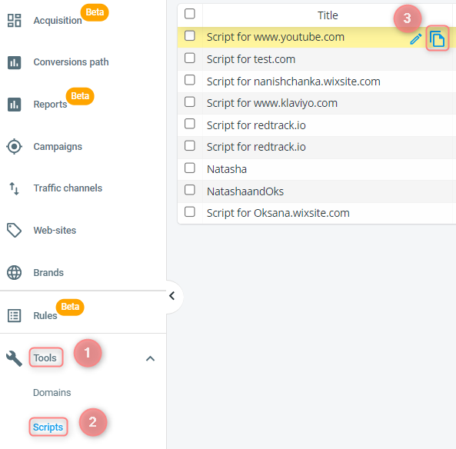Click the Tools wrench icon
Screen dimensions: 456x449
point(15,358)
